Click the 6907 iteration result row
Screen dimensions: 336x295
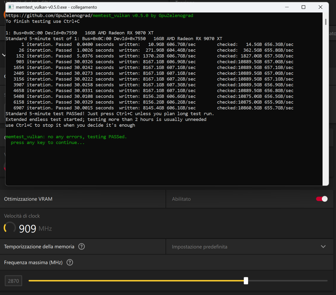[153, 108]
